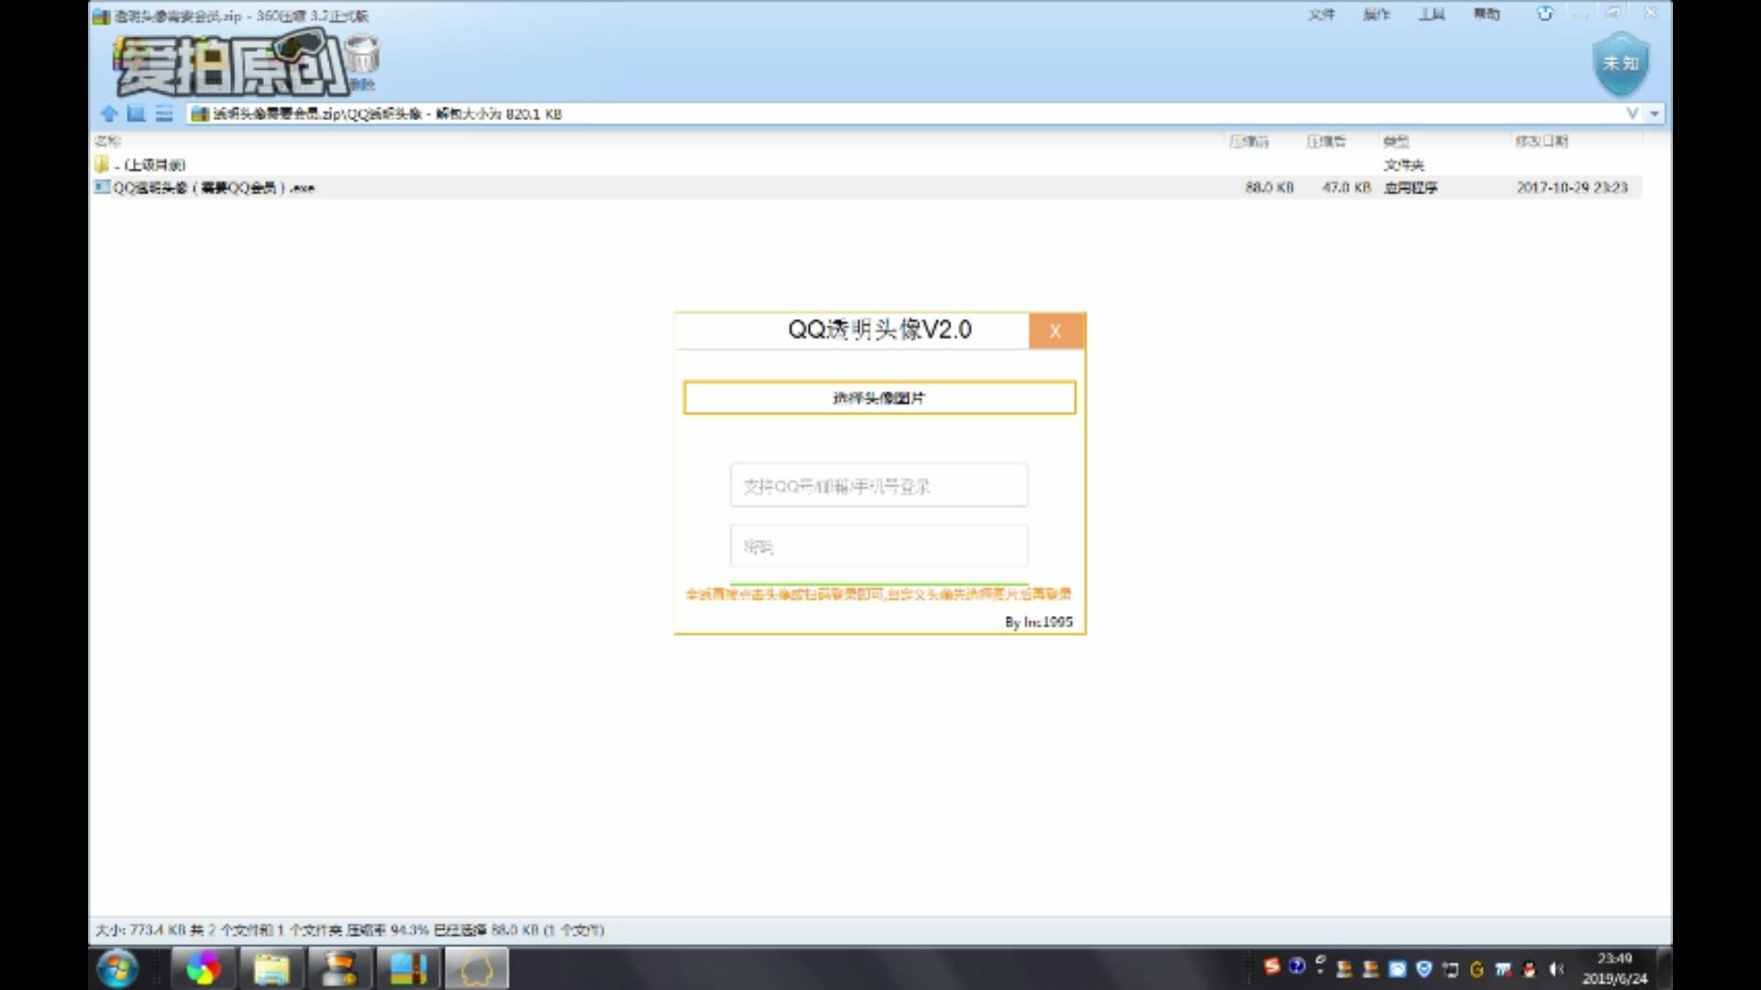Open Windows Explorer from taskbar
The height and width of the screenshot is (990, 1761).
coord(271,969)
